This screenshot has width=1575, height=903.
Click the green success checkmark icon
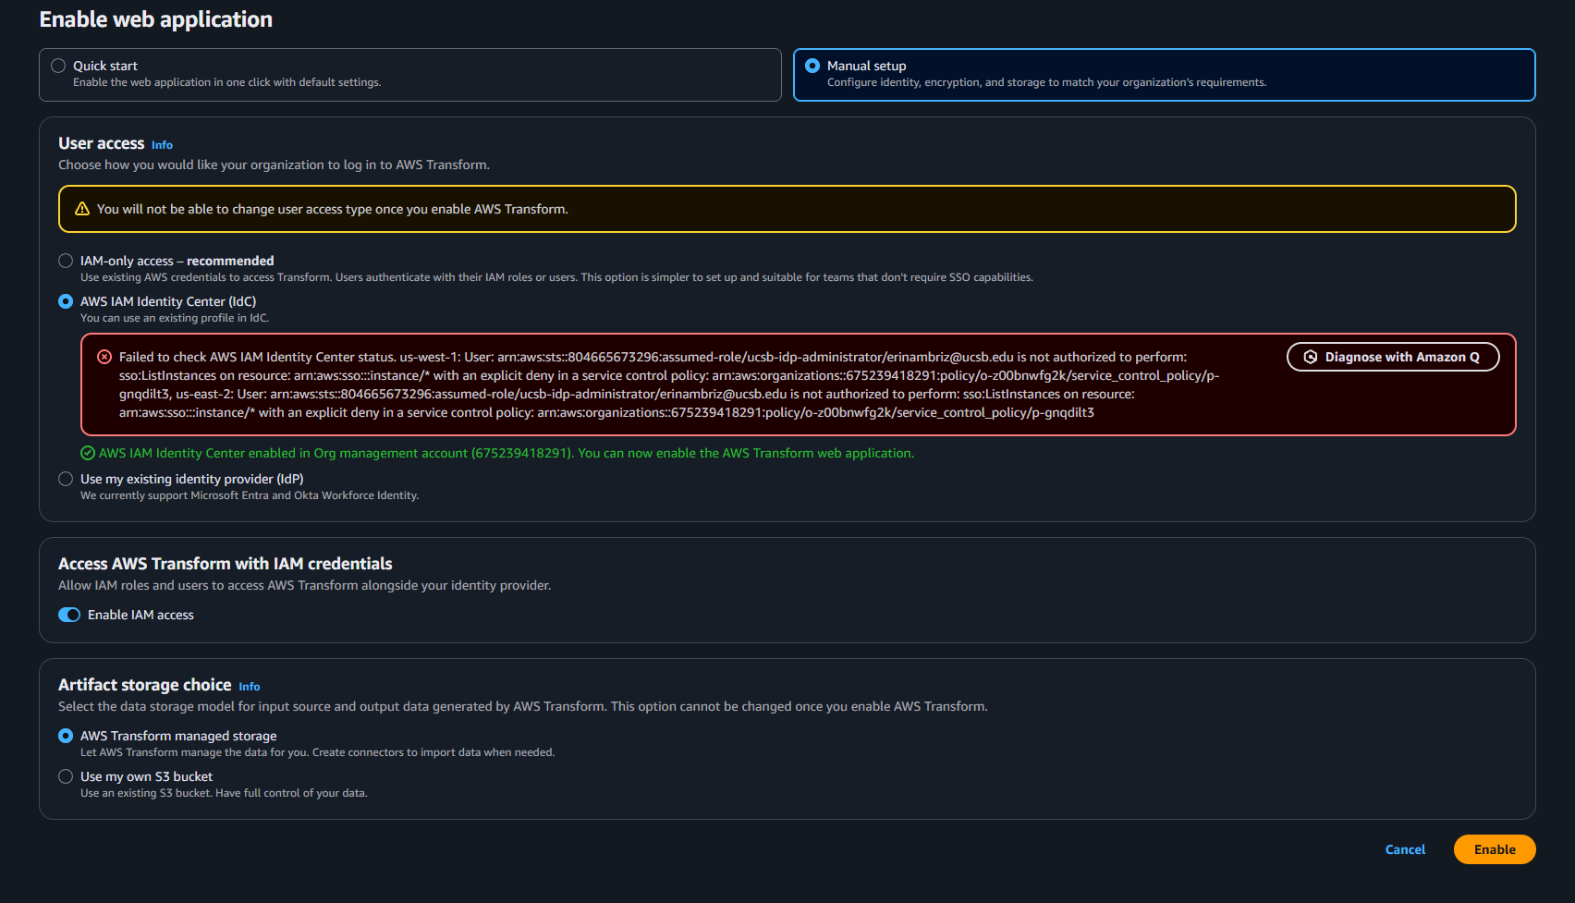[88, 453]
